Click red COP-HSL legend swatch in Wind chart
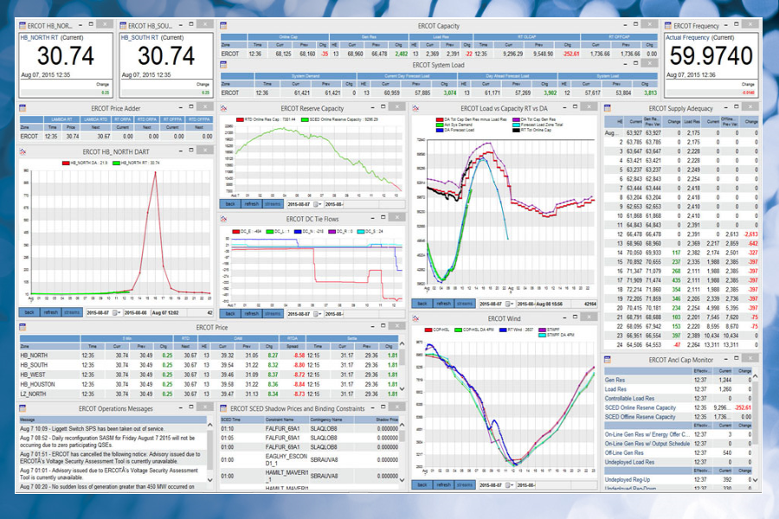This screenshot has height=519, width=779. 428,330
